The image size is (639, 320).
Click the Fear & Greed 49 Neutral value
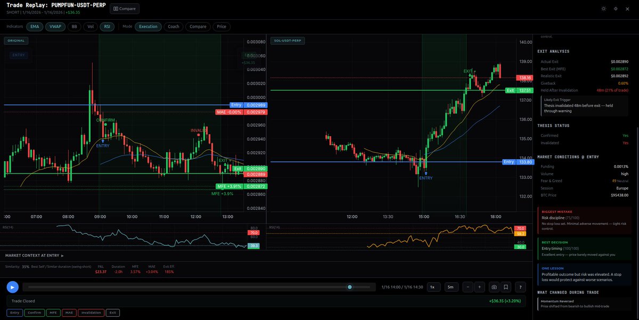tap(620, 180)
